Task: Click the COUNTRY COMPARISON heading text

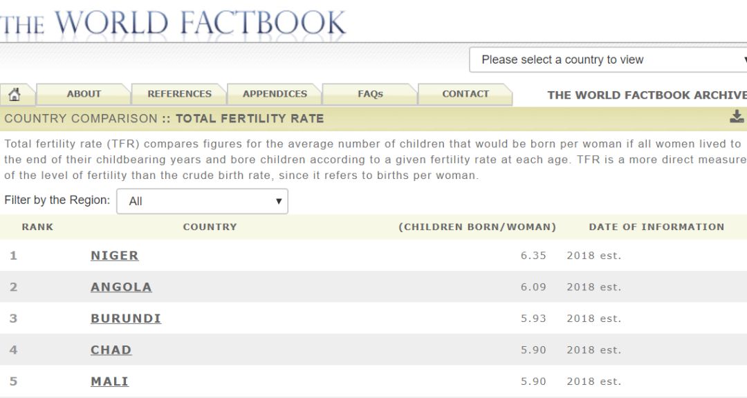Action: click(81, 119)
